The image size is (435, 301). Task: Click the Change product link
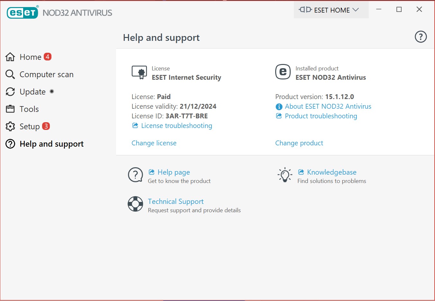pos(299,143)
